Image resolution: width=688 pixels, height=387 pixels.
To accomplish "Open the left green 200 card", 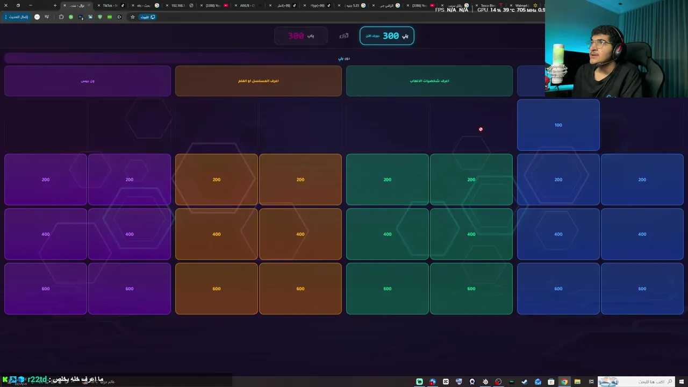I will click(x=388, y=180).
